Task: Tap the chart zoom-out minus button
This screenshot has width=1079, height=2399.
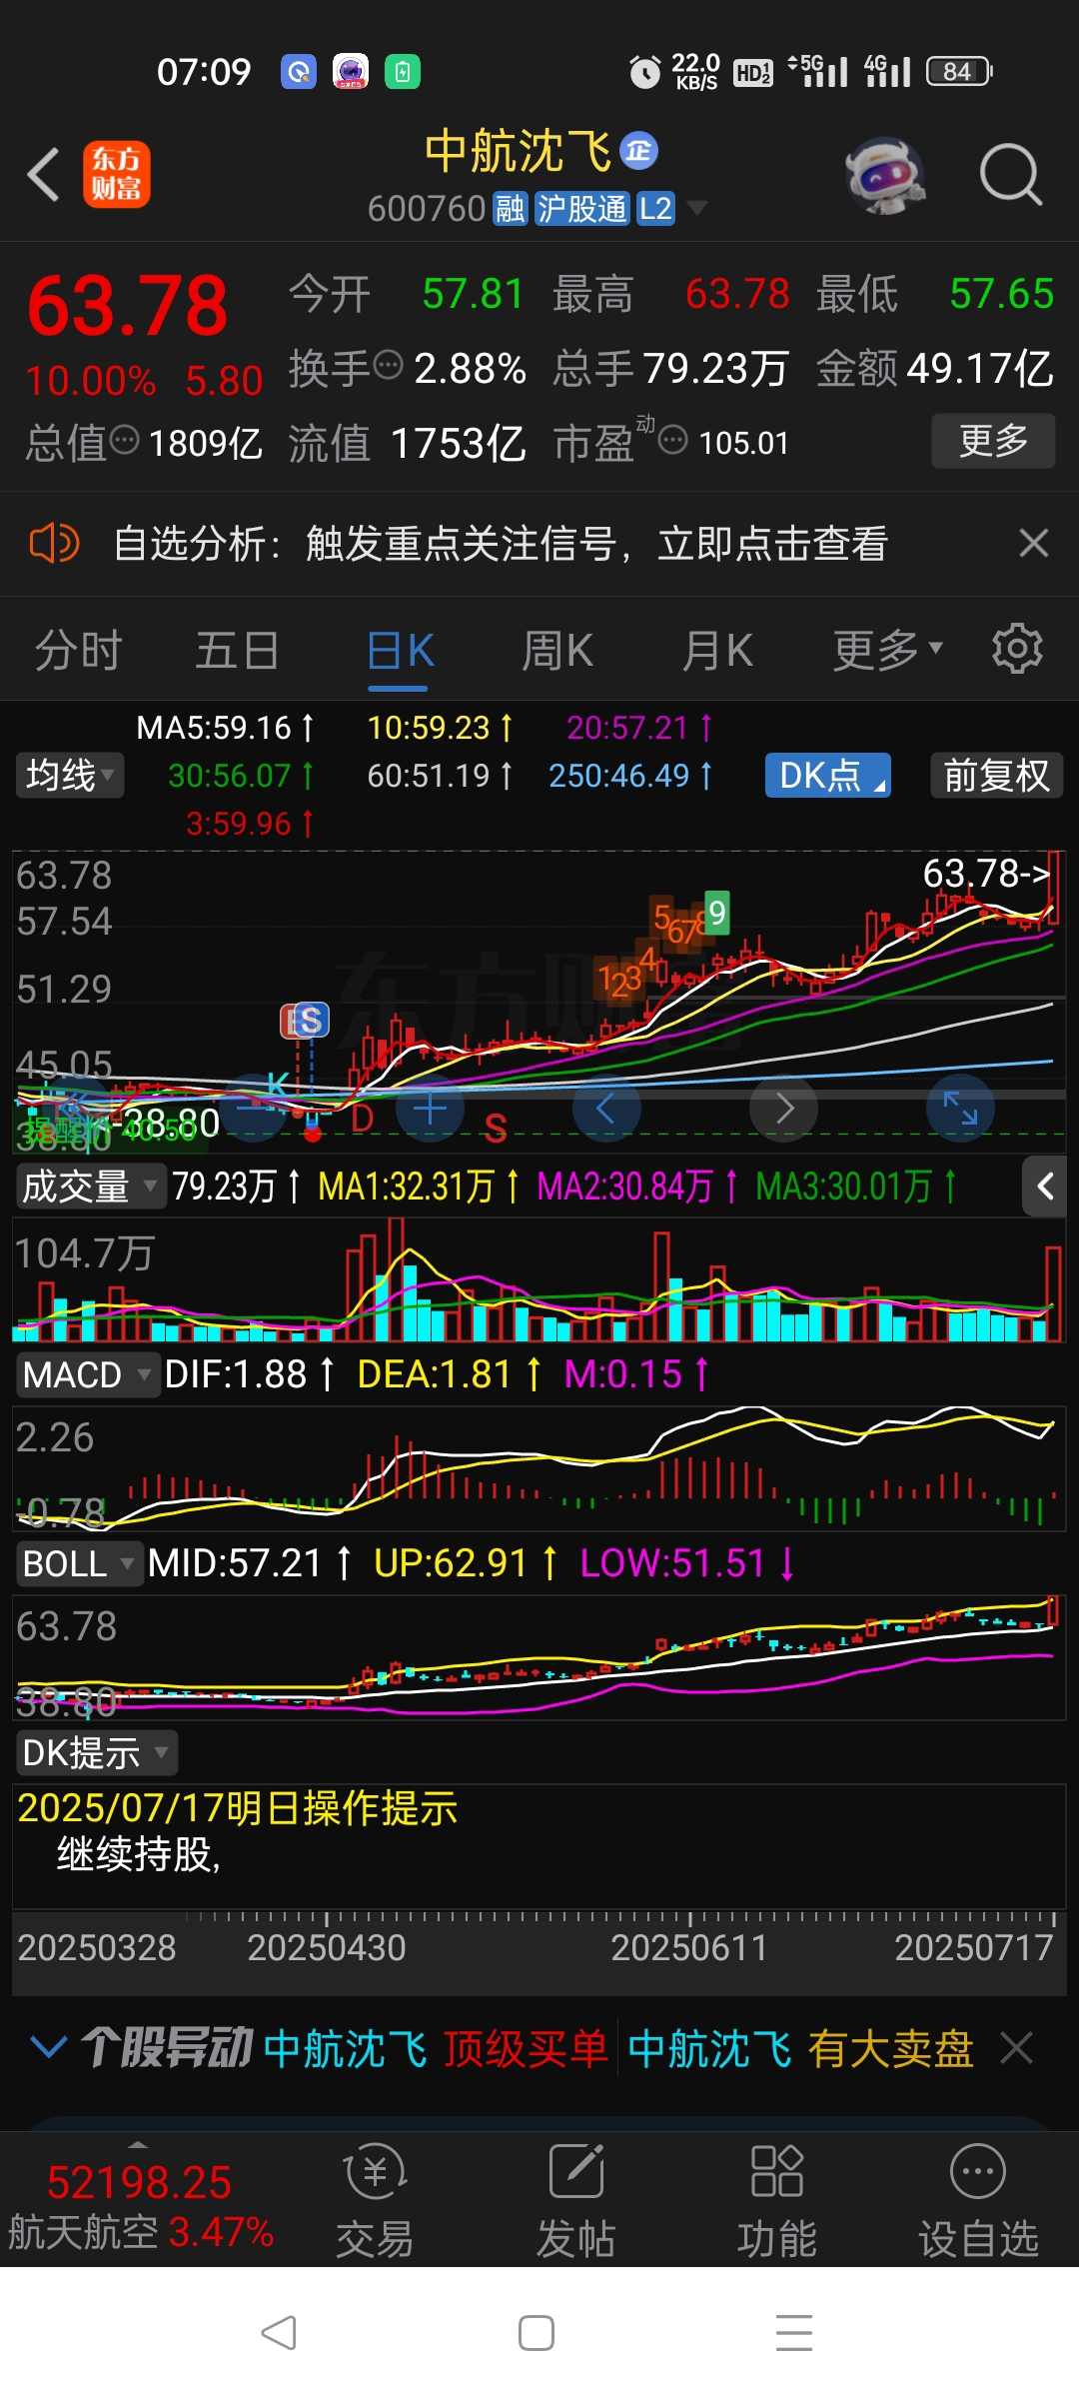Action: point(253,1108)
